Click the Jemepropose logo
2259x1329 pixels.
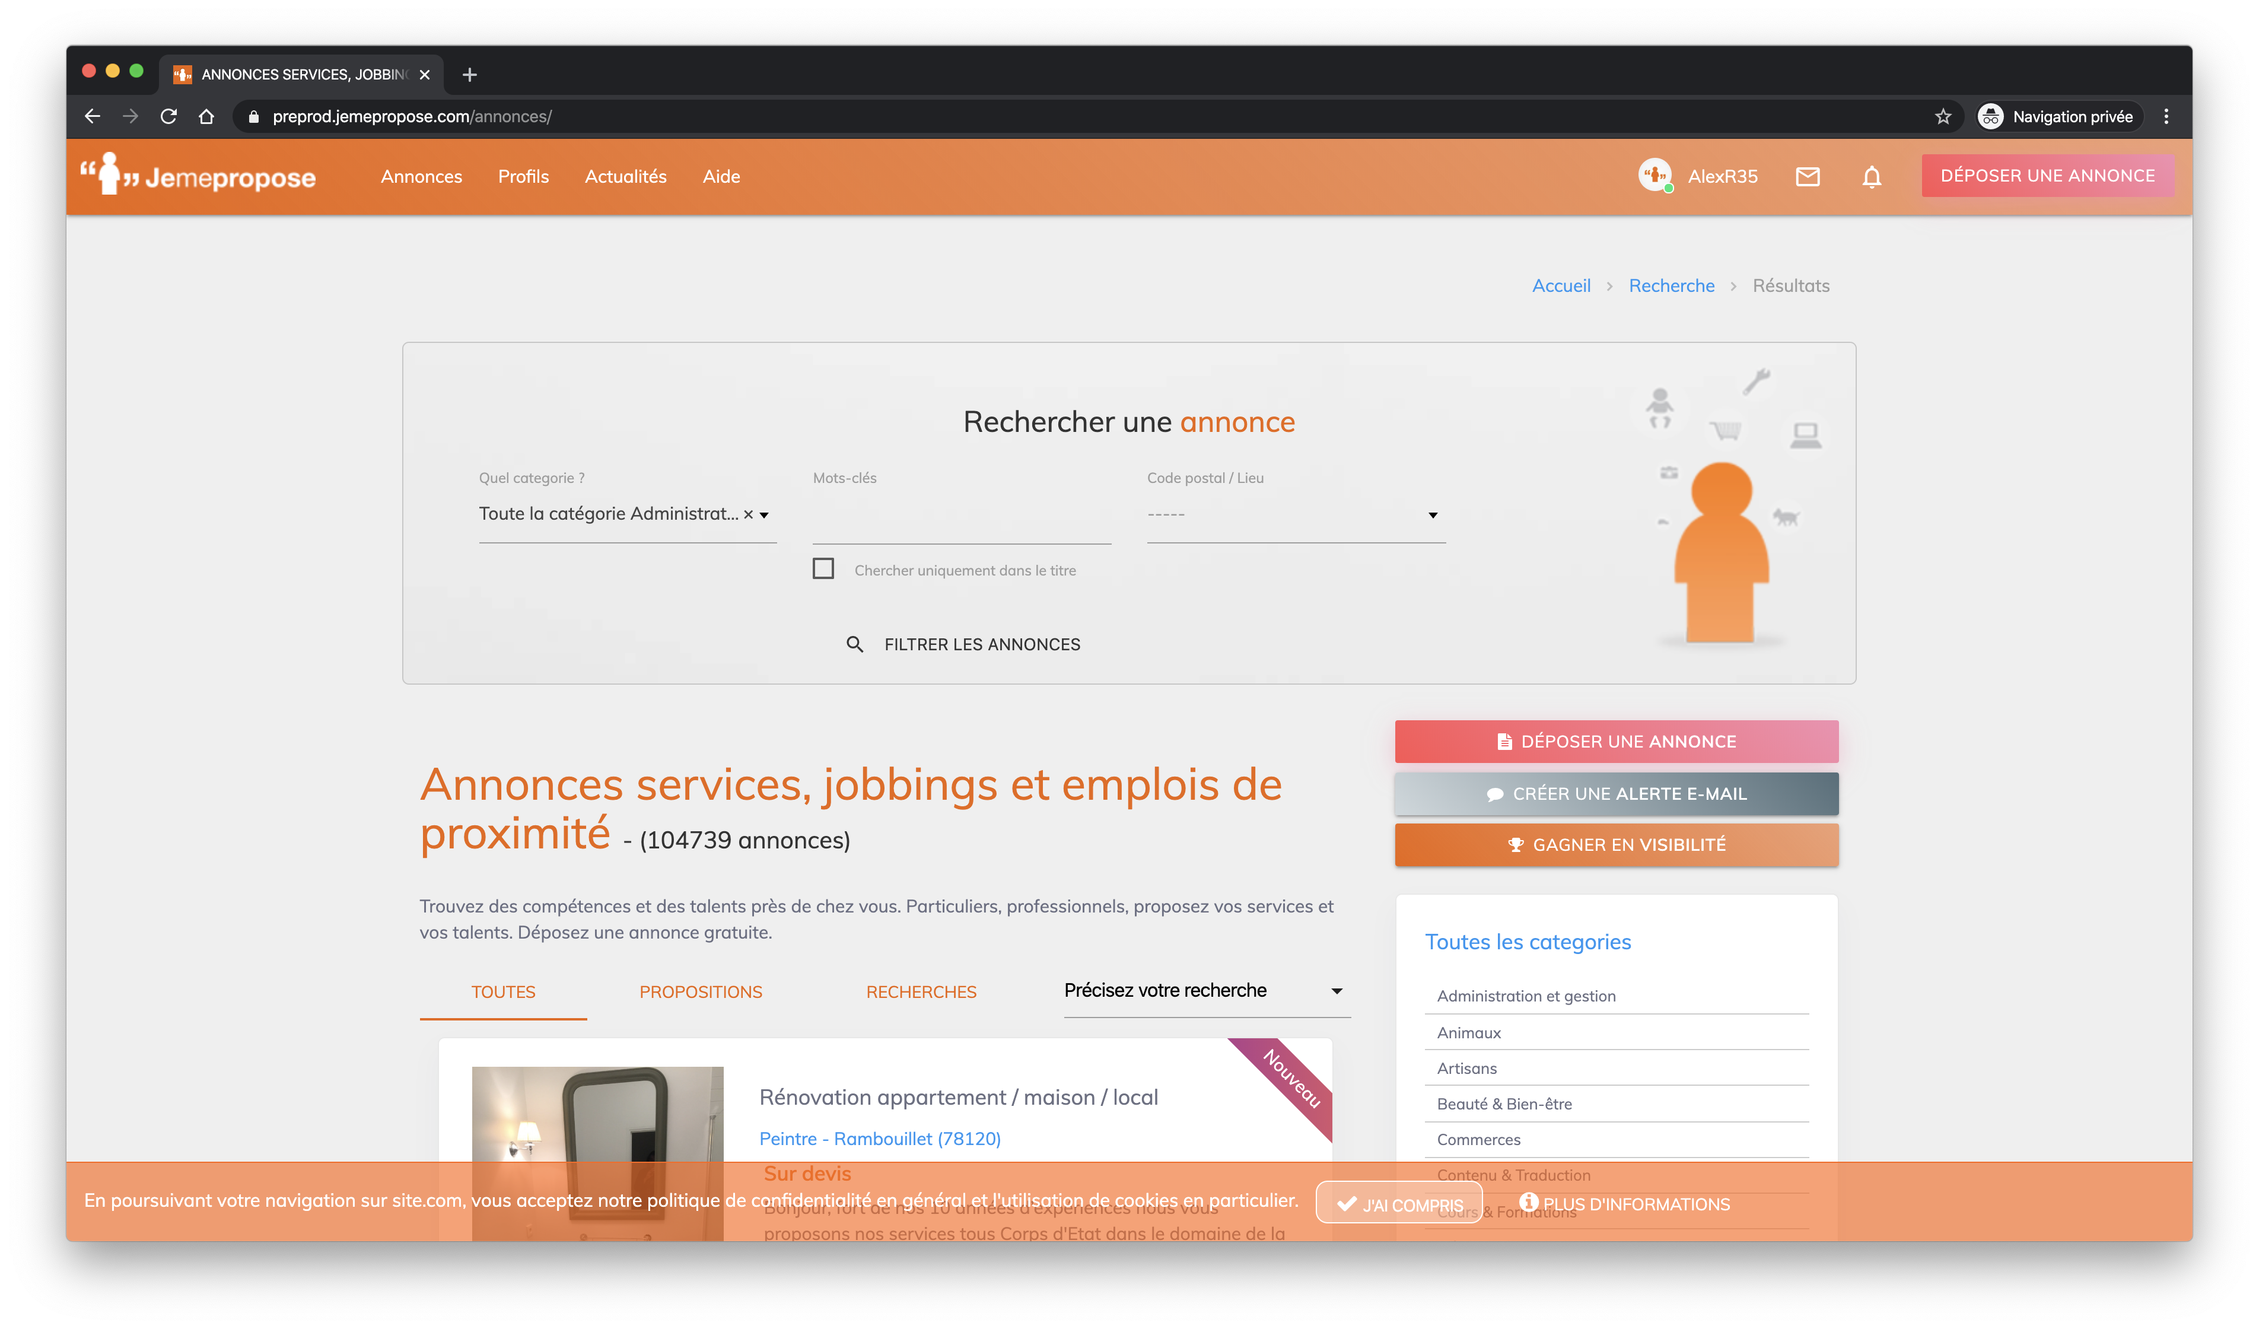(198, 176)
